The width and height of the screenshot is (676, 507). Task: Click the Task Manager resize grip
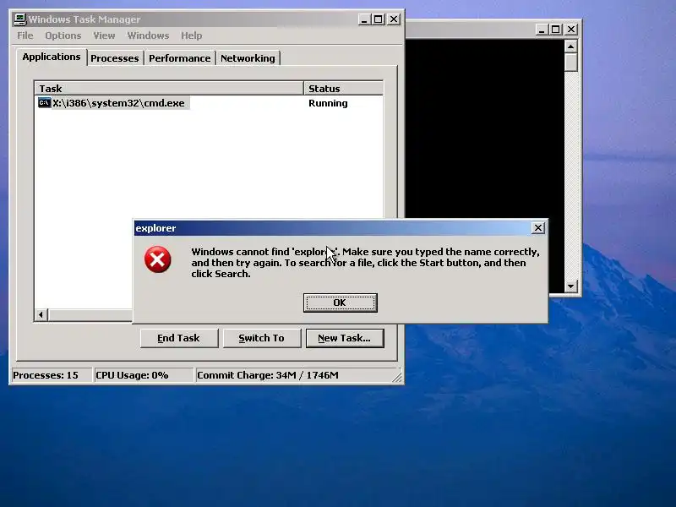[397, 377]
